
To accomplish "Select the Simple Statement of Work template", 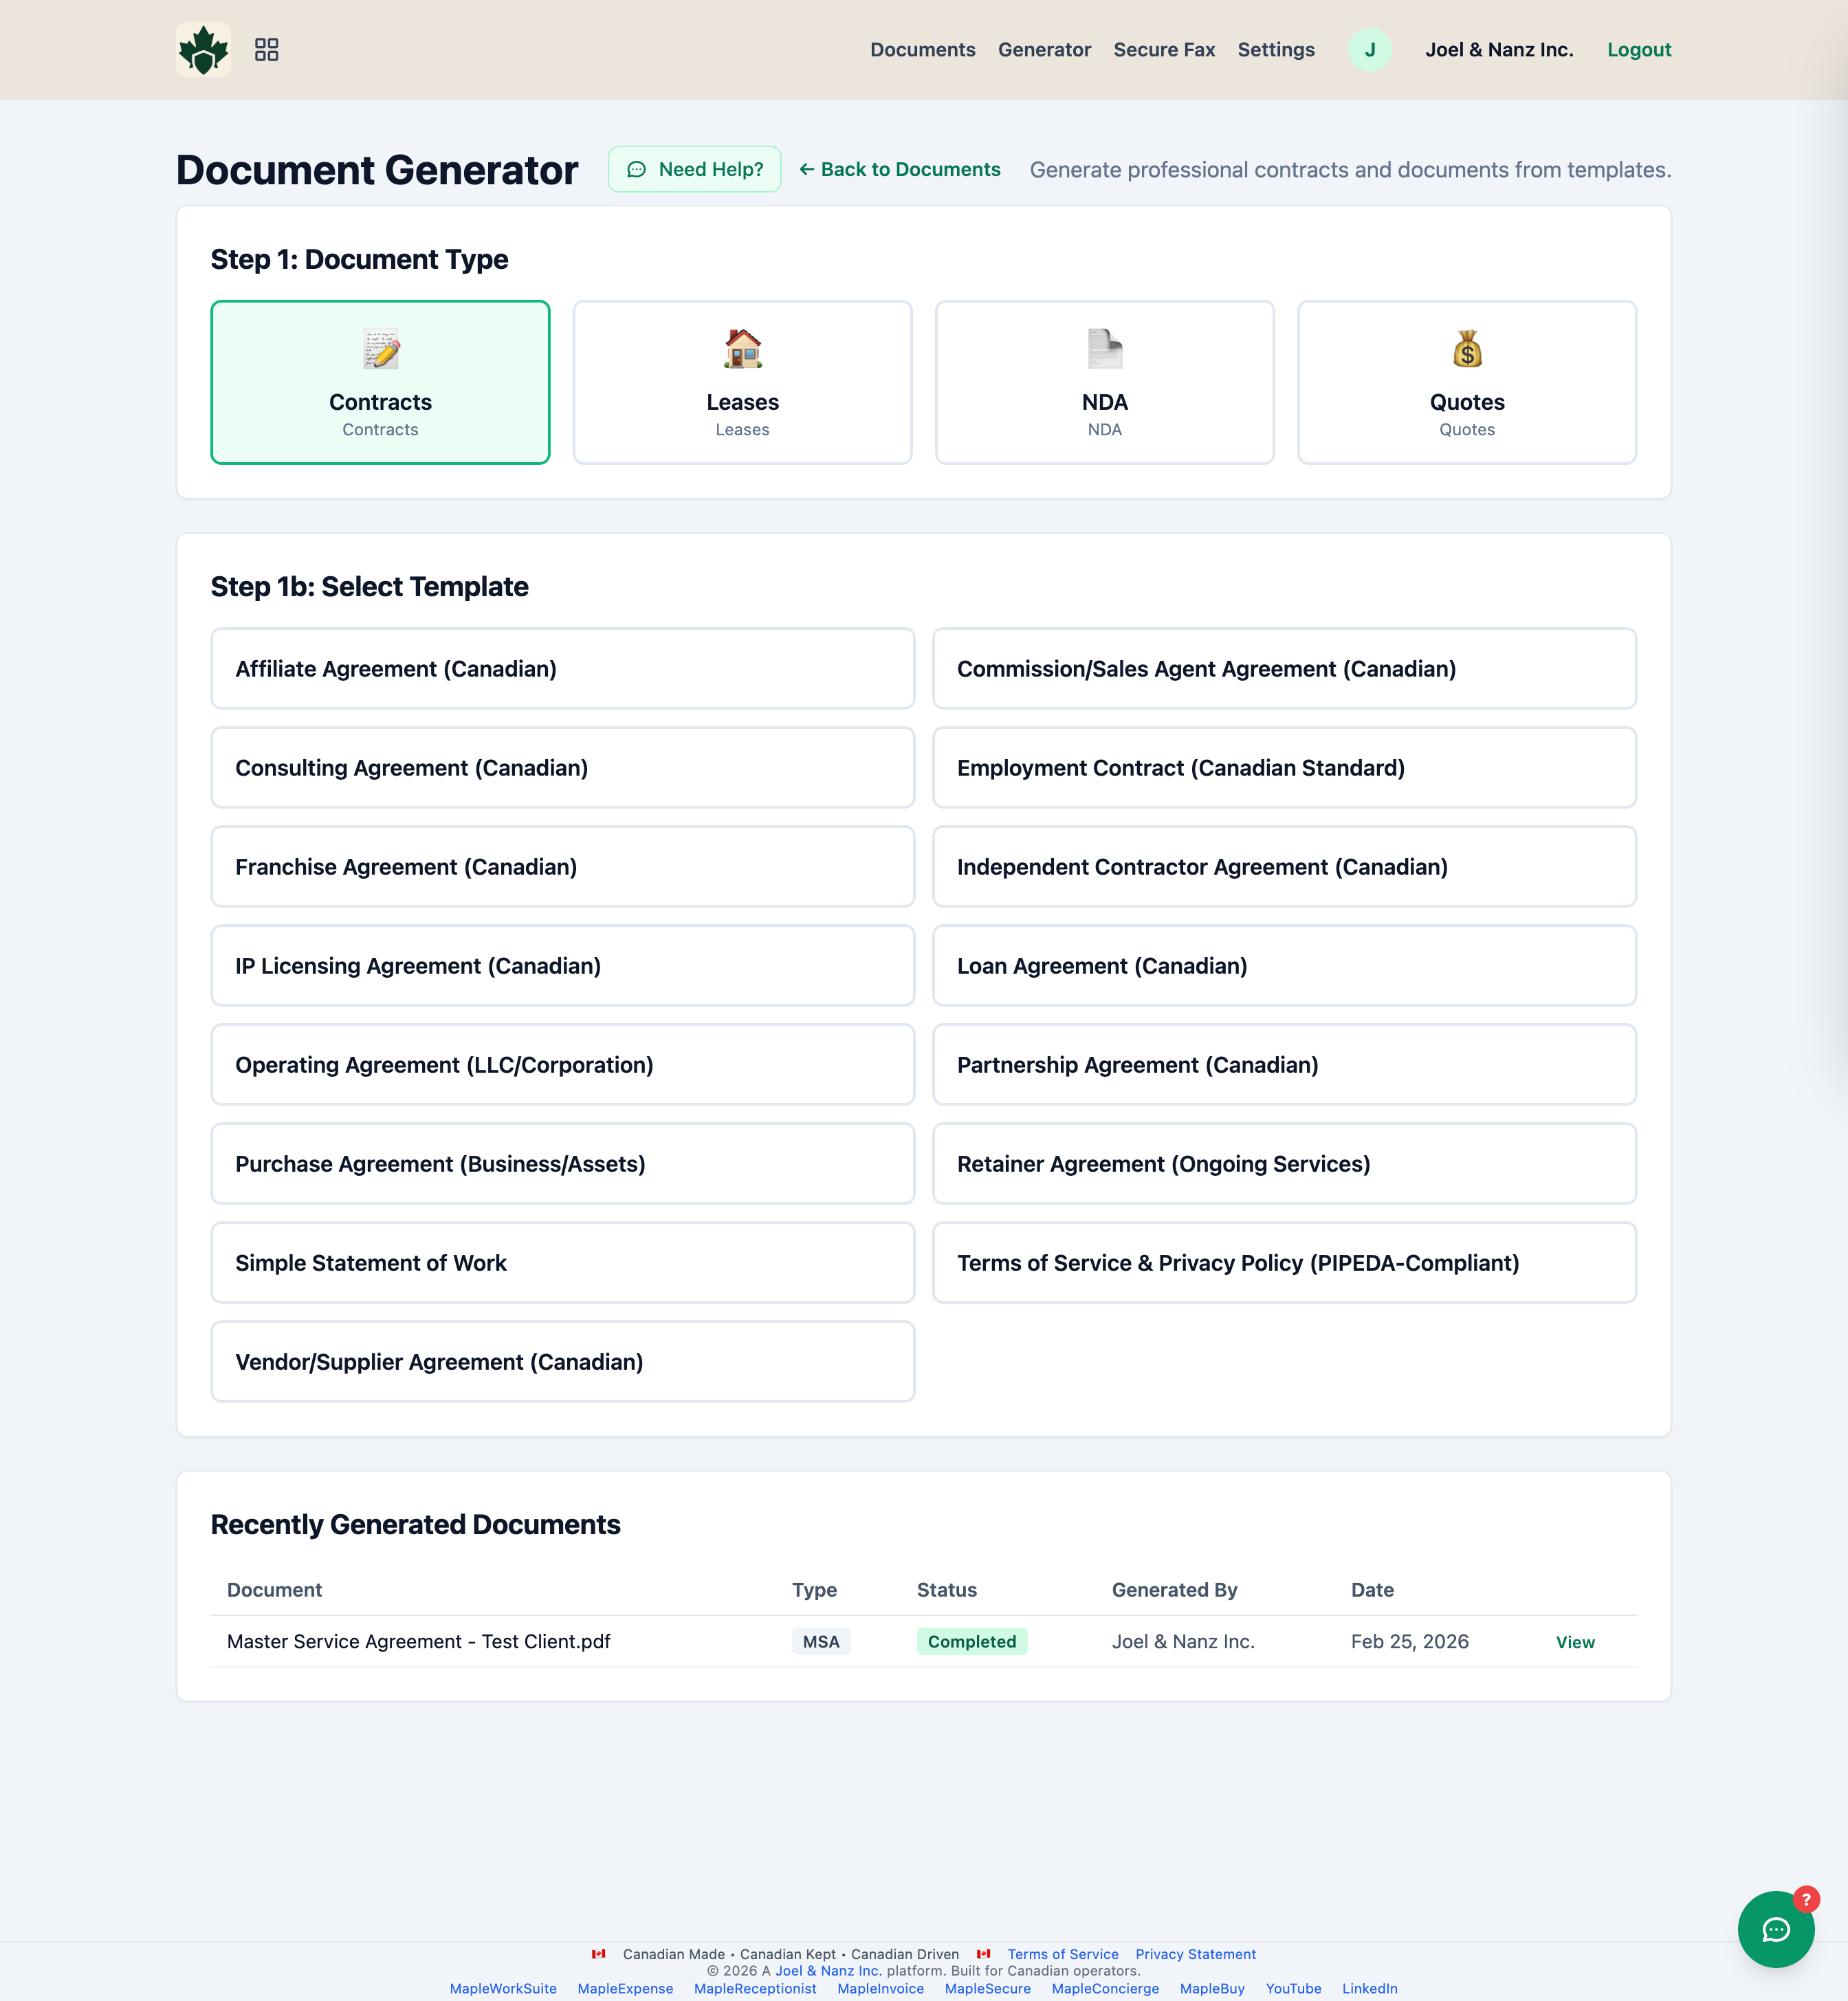I will [562, 1262].
